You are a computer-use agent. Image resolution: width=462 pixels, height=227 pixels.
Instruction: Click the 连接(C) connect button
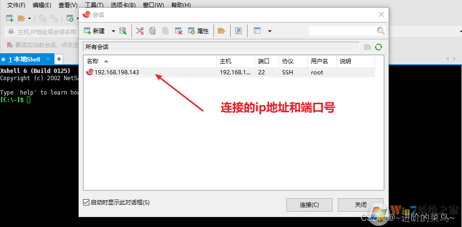click(x=309, y=204)
